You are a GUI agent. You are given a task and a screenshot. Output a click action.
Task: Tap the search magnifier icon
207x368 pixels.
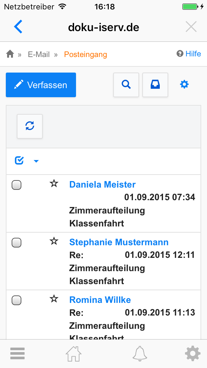[126, 85]
